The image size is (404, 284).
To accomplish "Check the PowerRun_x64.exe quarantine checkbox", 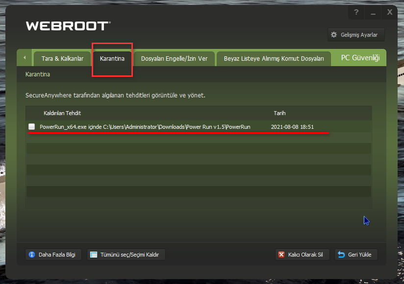I will (32, 126).
